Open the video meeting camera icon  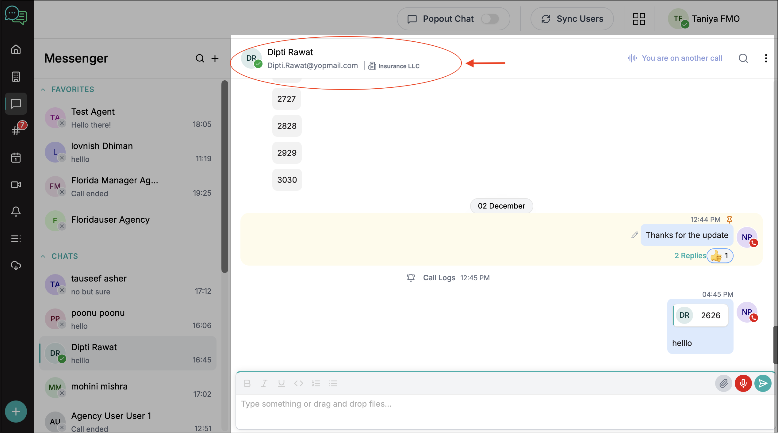(x=16, y=185)
